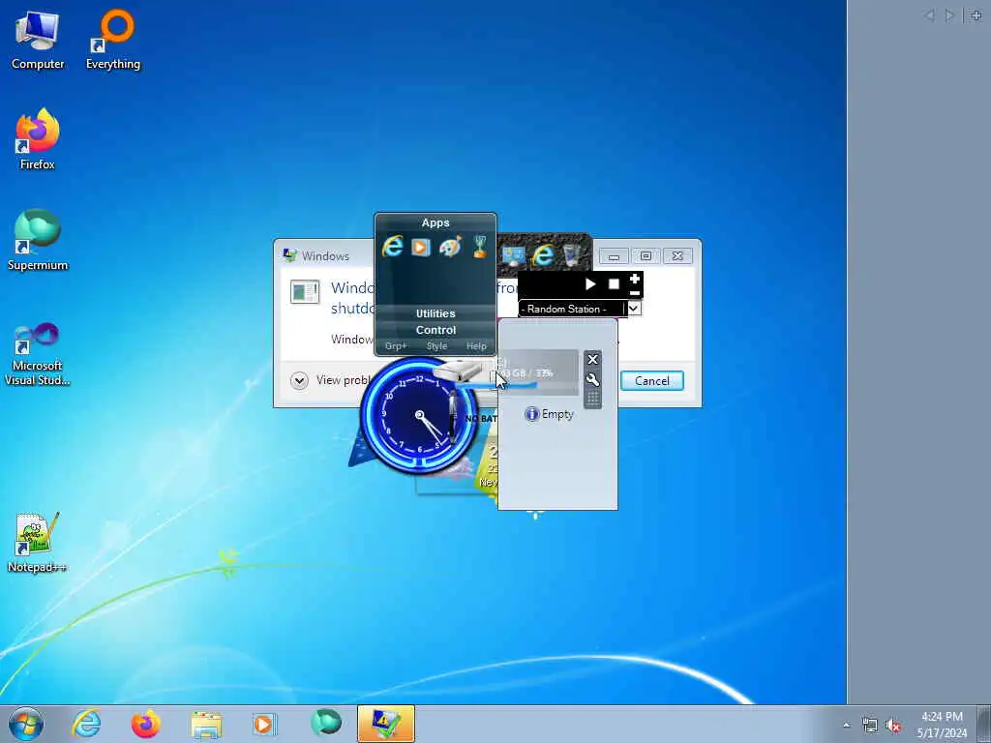Click the Show desktop button
The height and width of the screenshot is (743, 991).
click(x=984, y=725)
